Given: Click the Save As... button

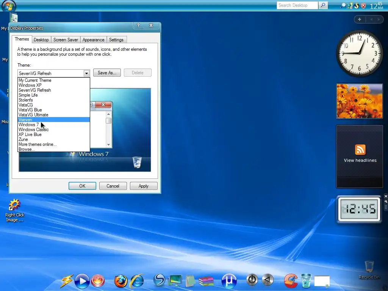Looking at the screenshot, I should [107, 73].
